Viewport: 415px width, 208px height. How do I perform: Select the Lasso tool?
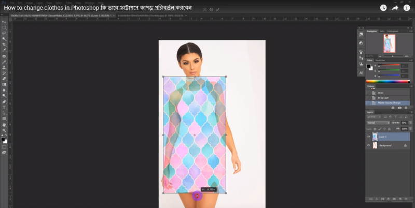[4, 33]
